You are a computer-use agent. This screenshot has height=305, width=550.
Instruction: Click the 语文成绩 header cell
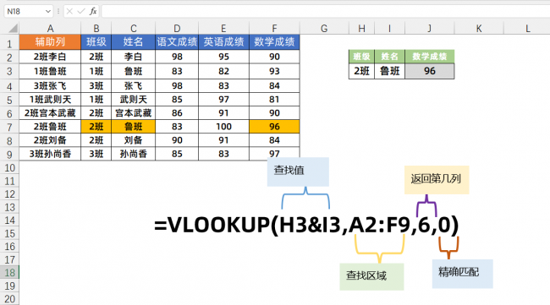[177, 42]
